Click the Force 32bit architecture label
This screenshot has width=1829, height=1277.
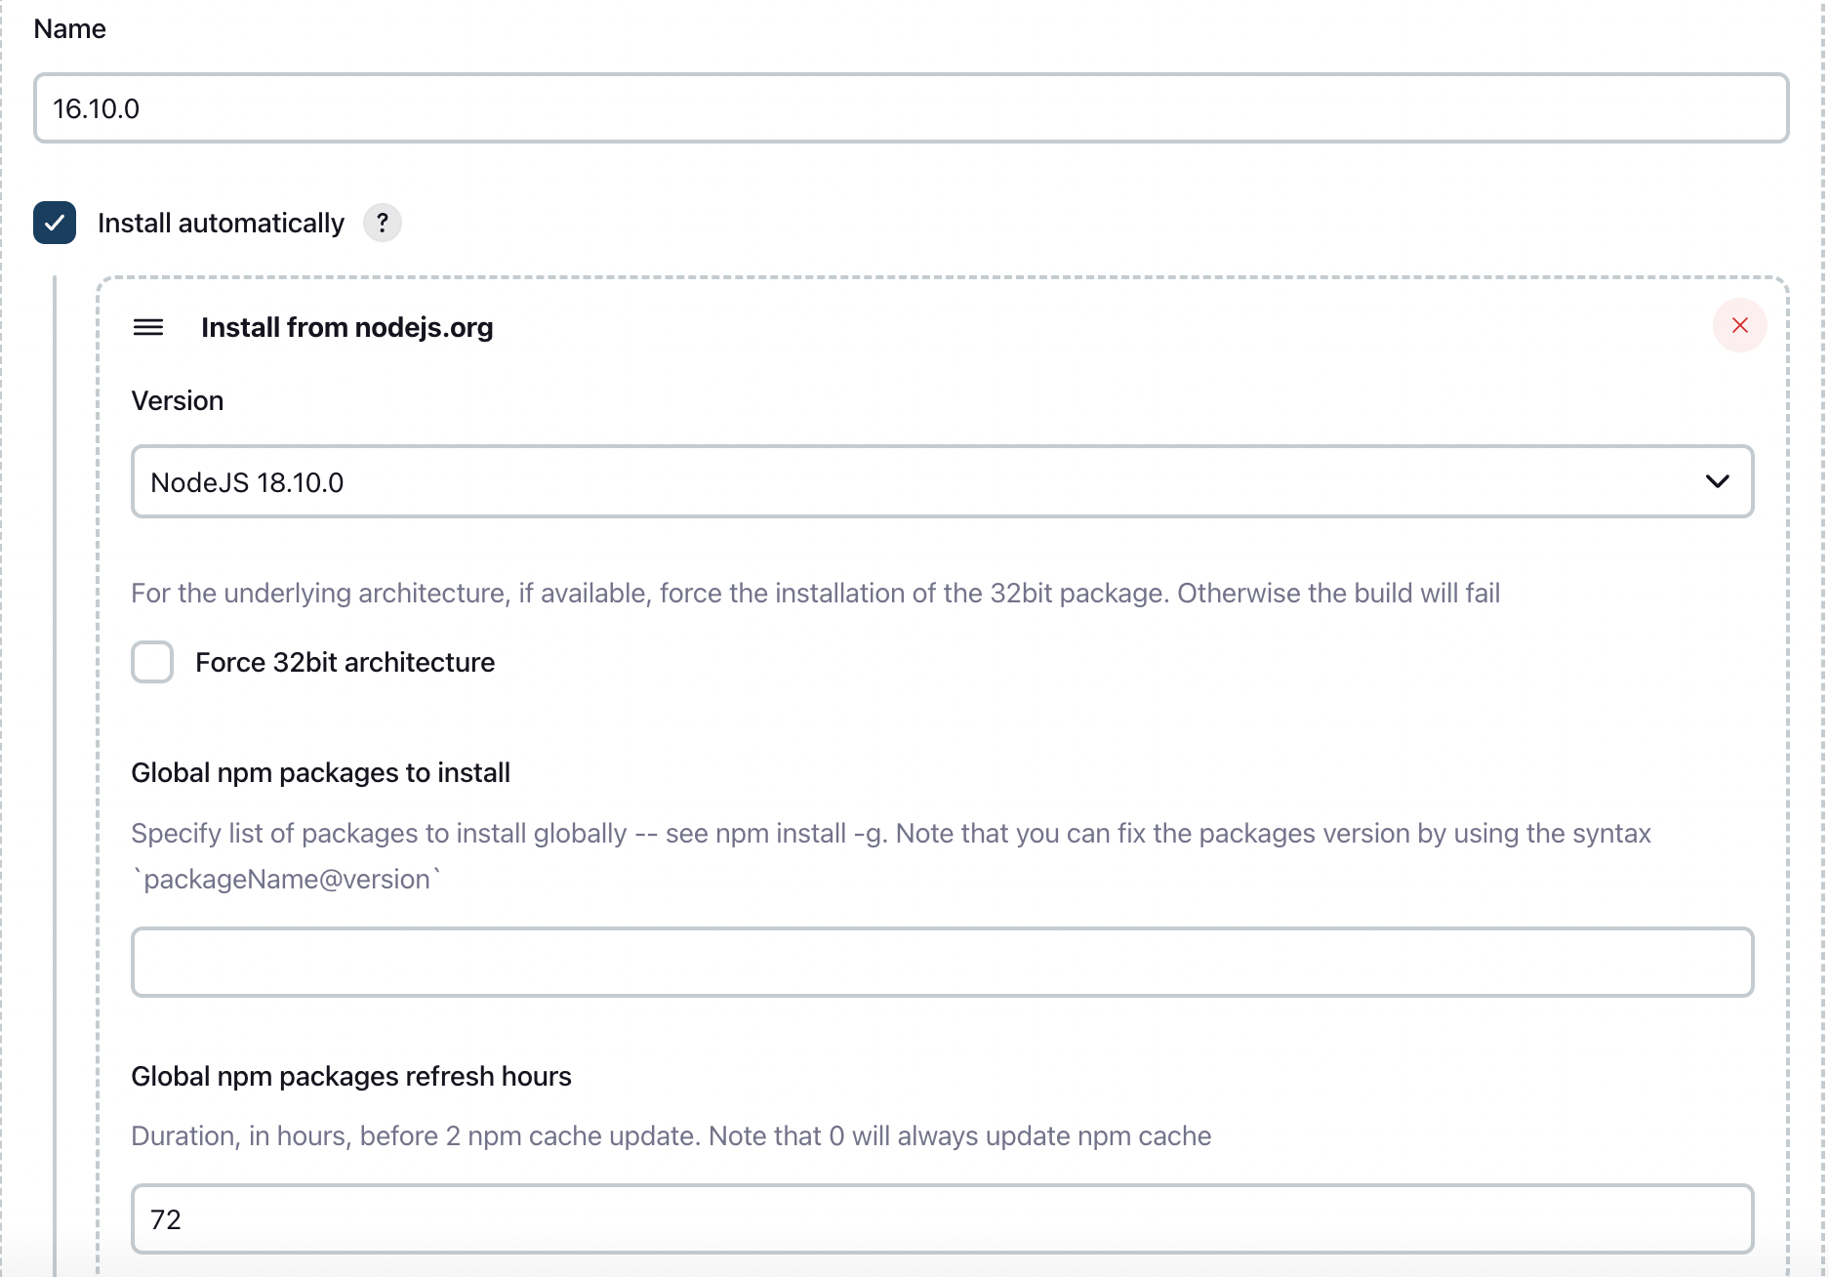(x=345, y=662)
